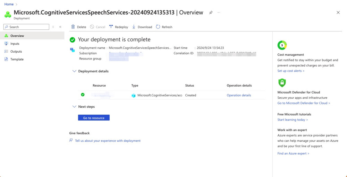Screen dimensions: 347x177
Task: Open the Operation details link
Action: 239,95
